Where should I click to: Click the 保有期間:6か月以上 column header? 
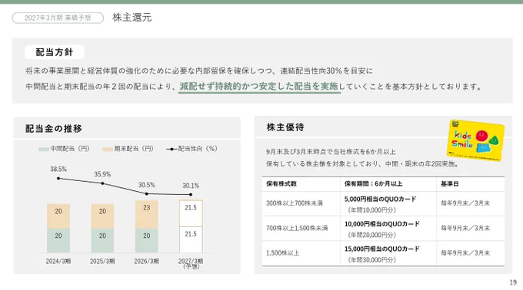(x=374, y=184)
